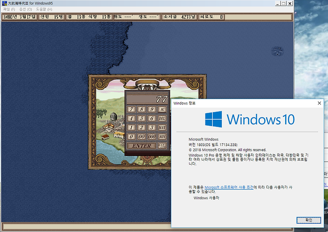
Task: Click the date 1480년 3월17일 status cell
Action: pos(19,17)
